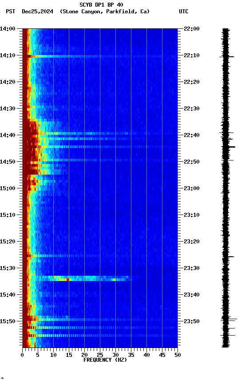The image size is (245, 383).
Task: Click the '15:30' PST time label
Action: tap(8, 268)
